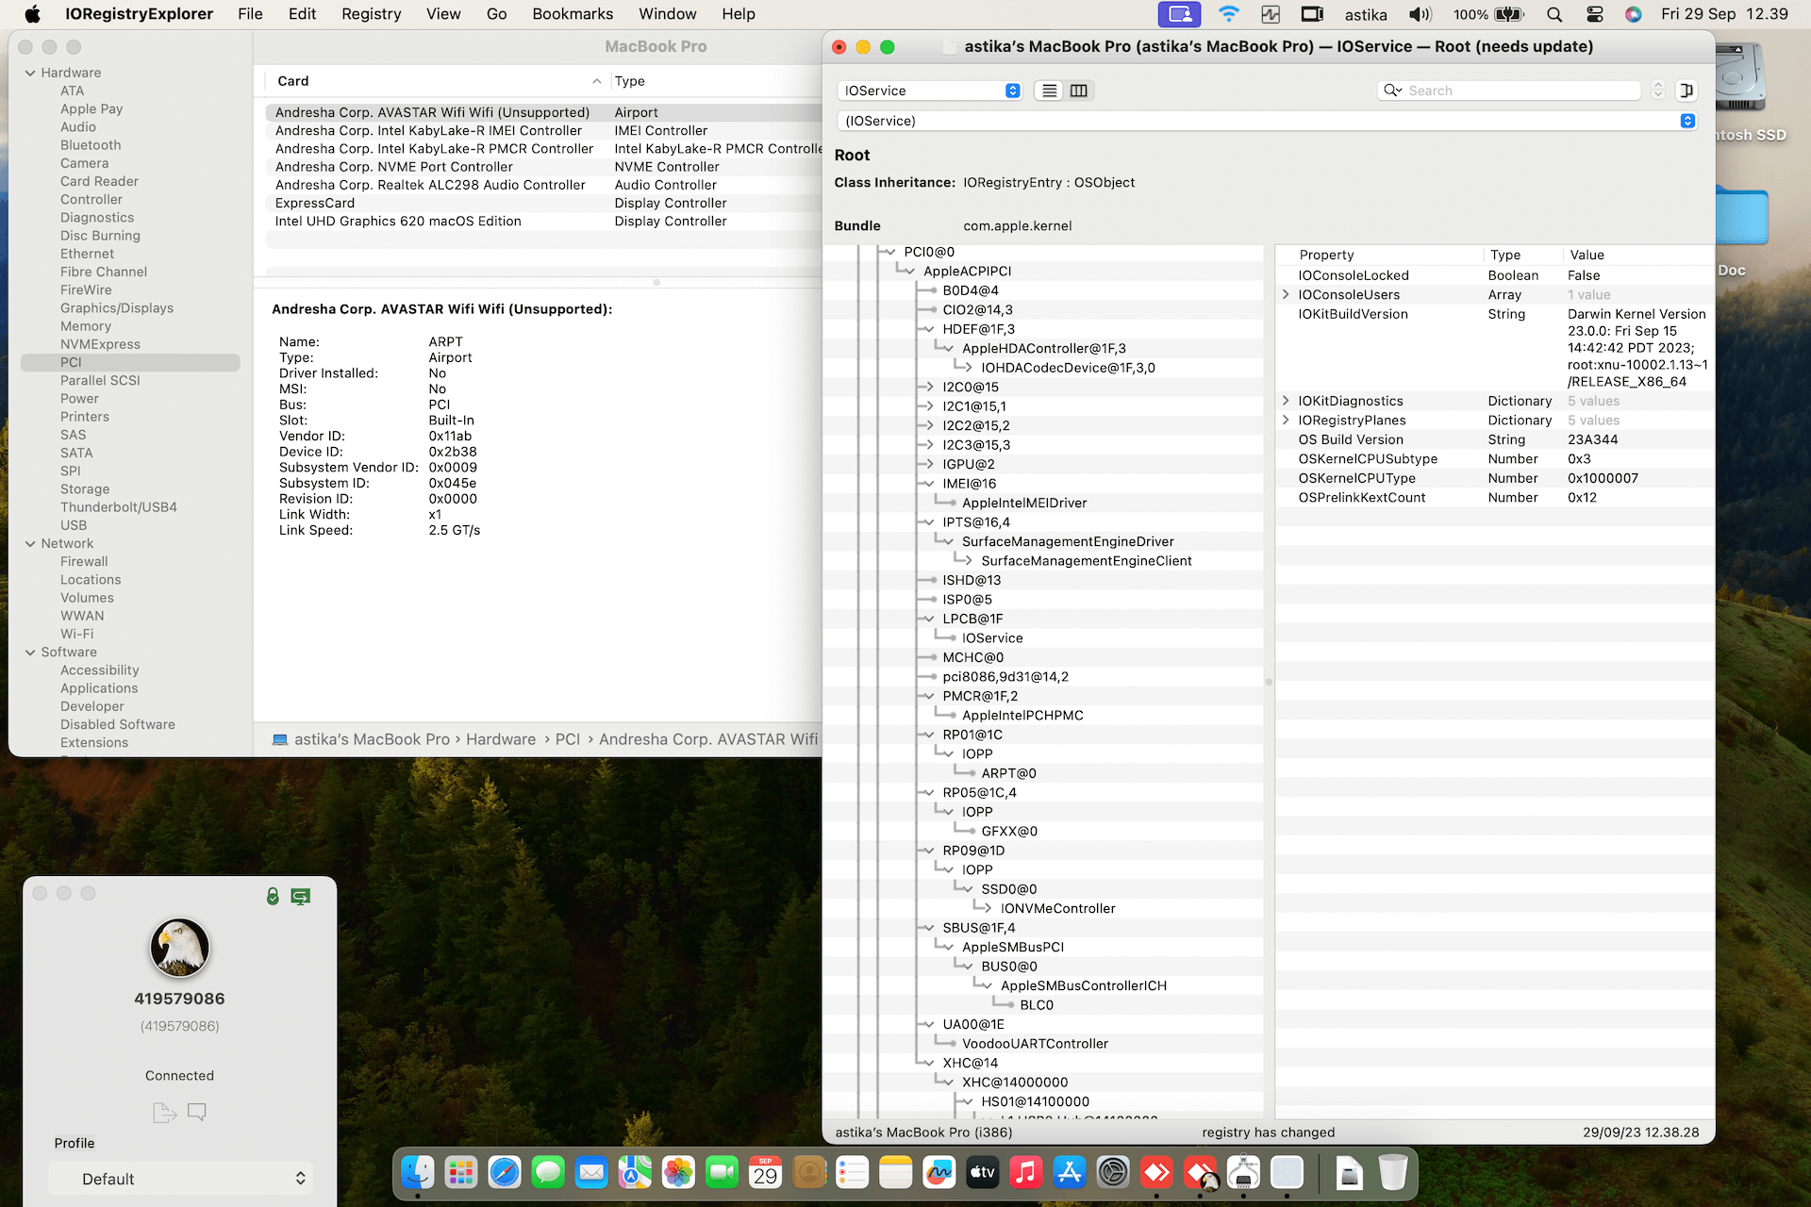Image resolution: width=1811 pixels, height=1207 pixels.
Task: Open Calendar from the Dock
Action: click(x=765, y=1173)
